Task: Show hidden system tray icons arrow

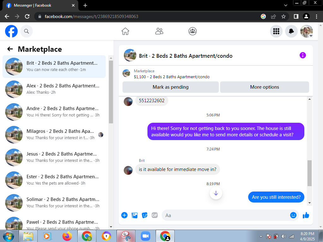Action: pyautogui.click(x=261, y=236)
